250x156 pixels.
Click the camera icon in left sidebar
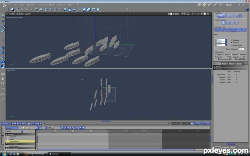[x=3, y=74]
